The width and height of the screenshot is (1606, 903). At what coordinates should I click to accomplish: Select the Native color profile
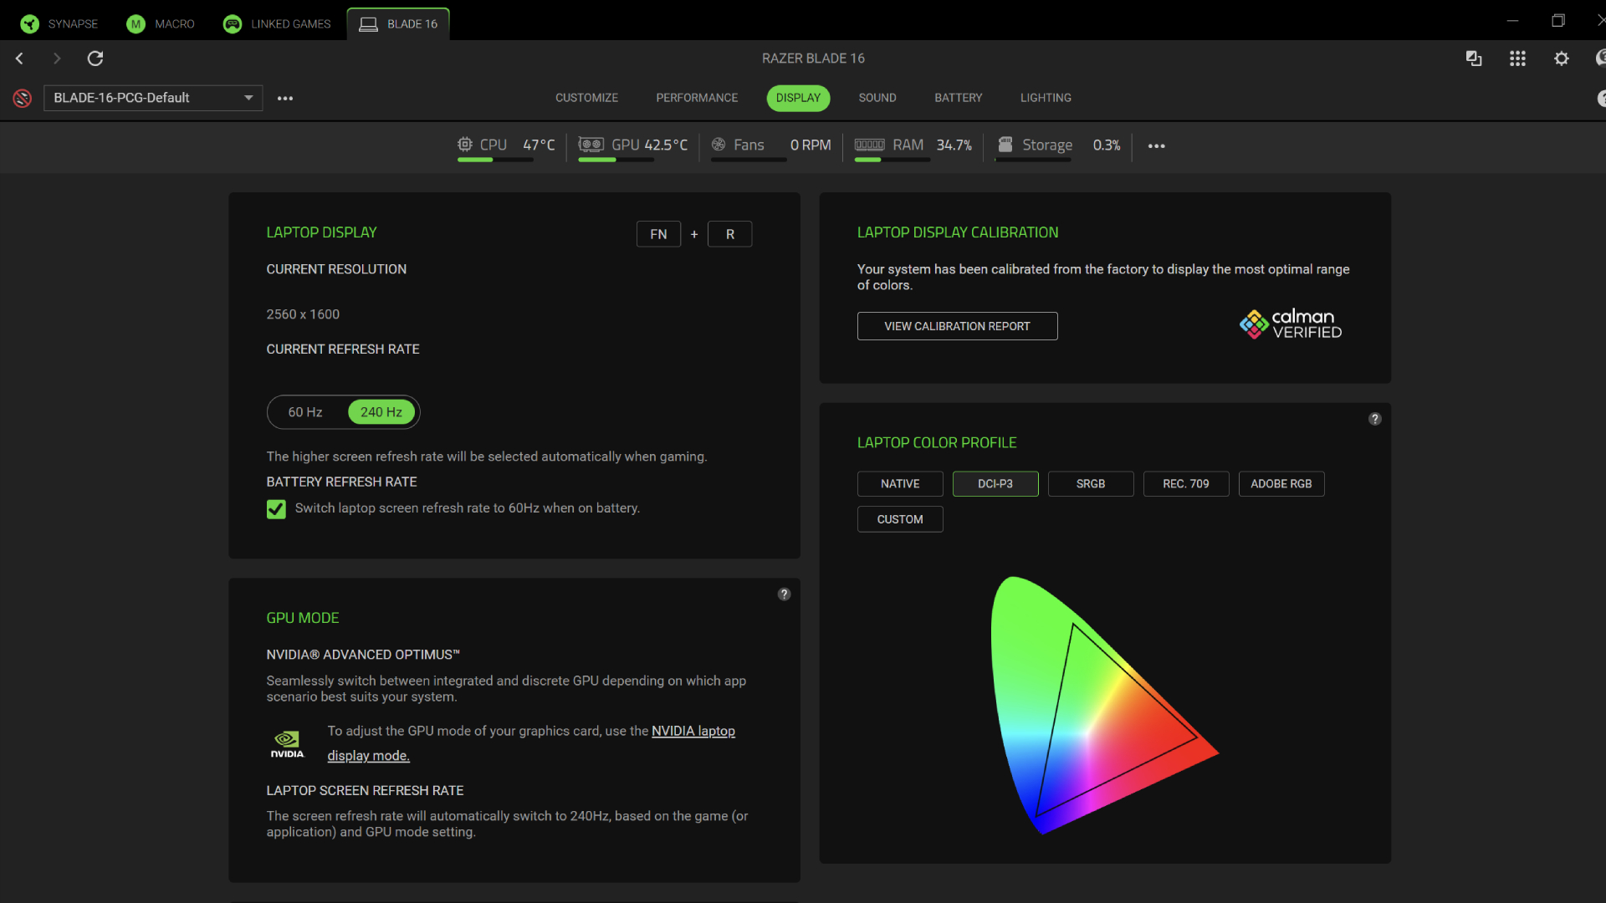pos(900,484)
